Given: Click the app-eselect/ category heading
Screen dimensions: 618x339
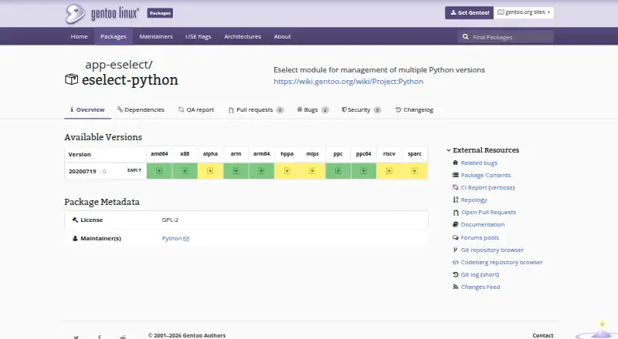Looking at the screenshot, I should (119, 65).
